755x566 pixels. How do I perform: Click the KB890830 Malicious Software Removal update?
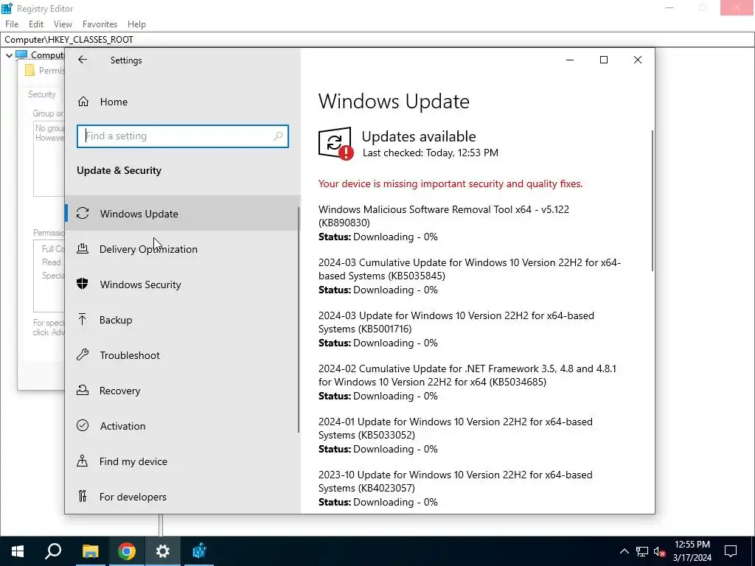(443, 223)
